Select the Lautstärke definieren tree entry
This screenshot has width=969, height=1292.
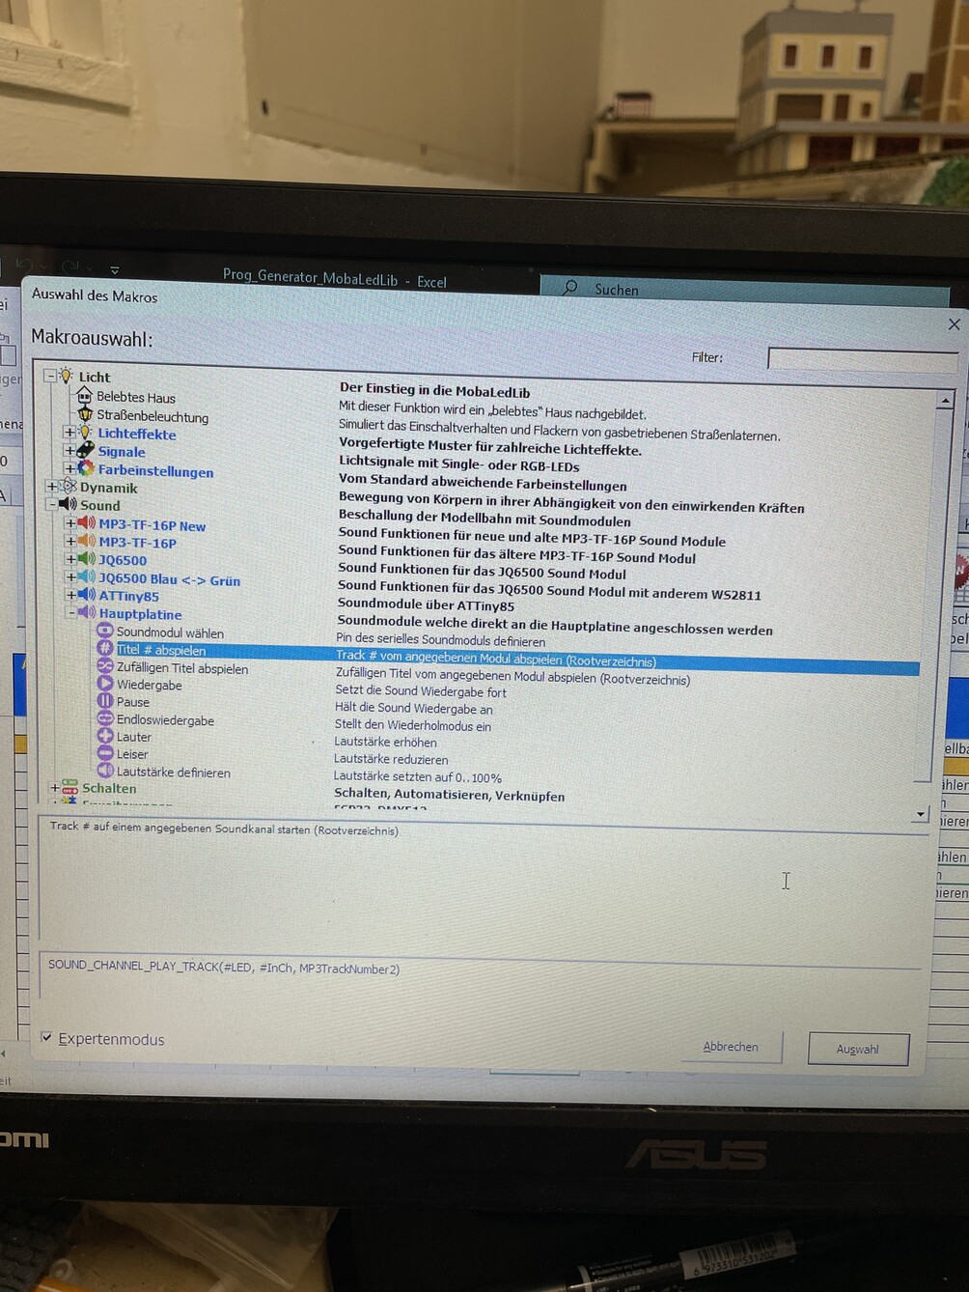click(x=173, y=772)
